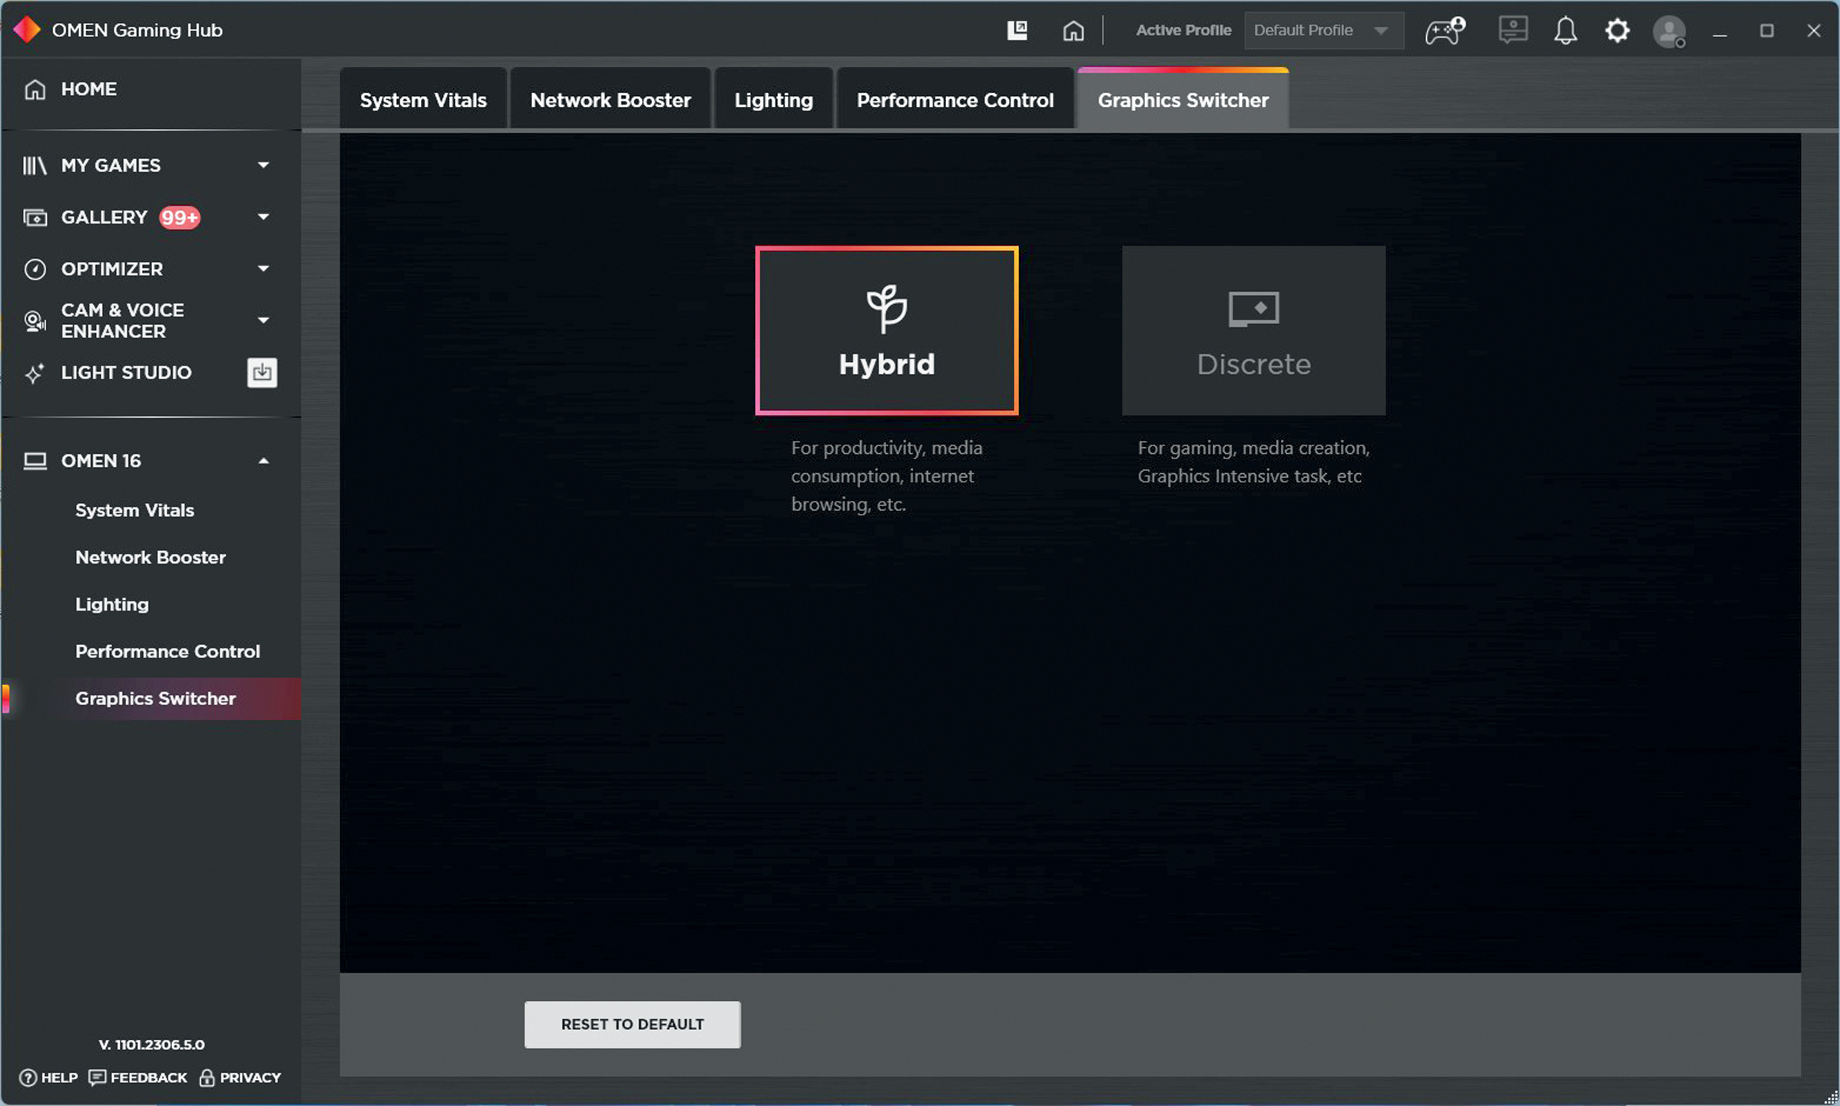
Task: Open settings via the gear icon
Action: [x=1617, y=31]
